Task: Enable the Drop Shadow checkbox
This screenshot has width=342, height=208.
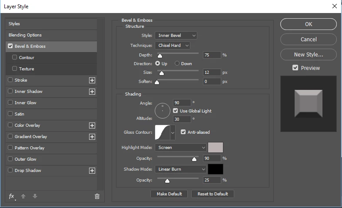Action: 10,170
